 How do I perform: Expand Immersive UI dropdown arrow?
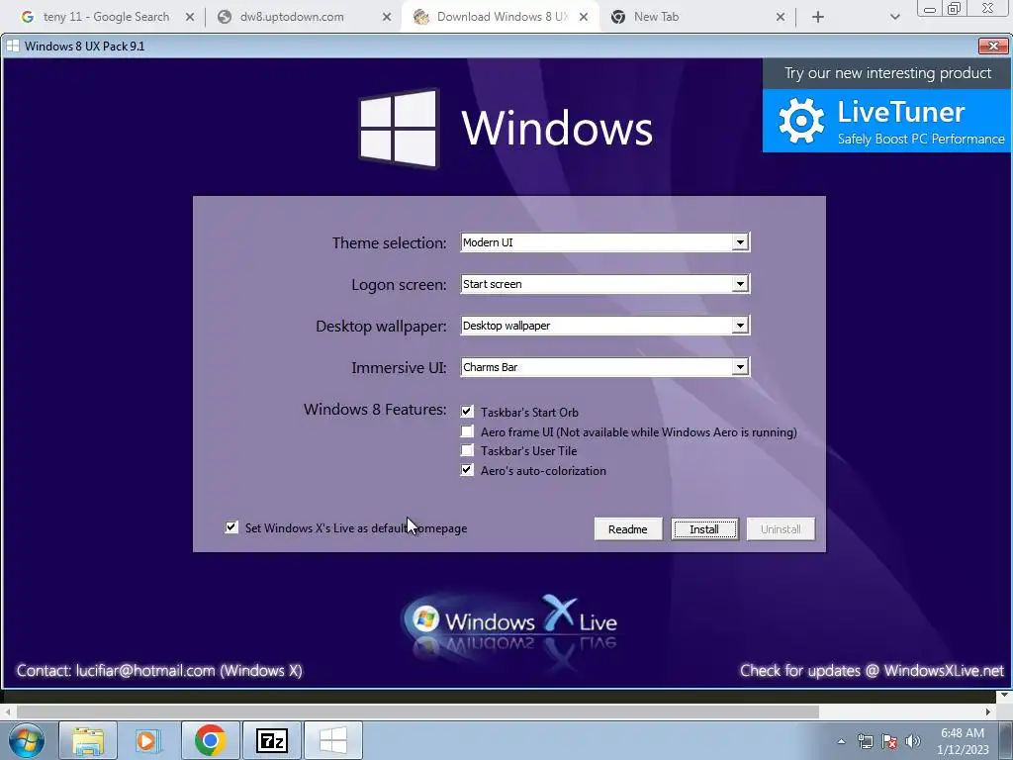pos(740,367)
